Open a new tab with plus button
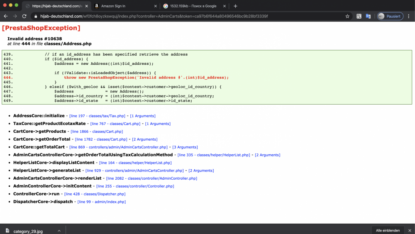The width and height of the screenshot is (415, 234). click(235, 6)
